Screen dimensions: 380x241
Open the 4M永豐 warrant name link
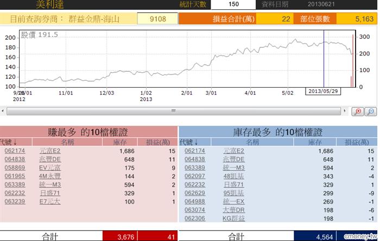click(x=50, y=176)
